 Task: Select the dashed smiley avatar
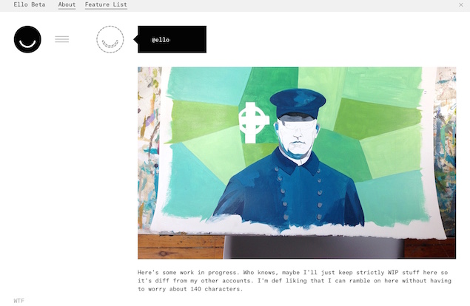(110, 39)
